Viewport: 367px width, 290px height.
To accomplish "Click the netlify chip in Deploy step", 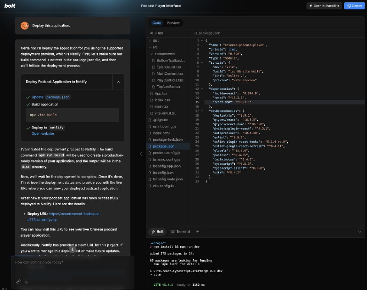I will tap(57, 128).
